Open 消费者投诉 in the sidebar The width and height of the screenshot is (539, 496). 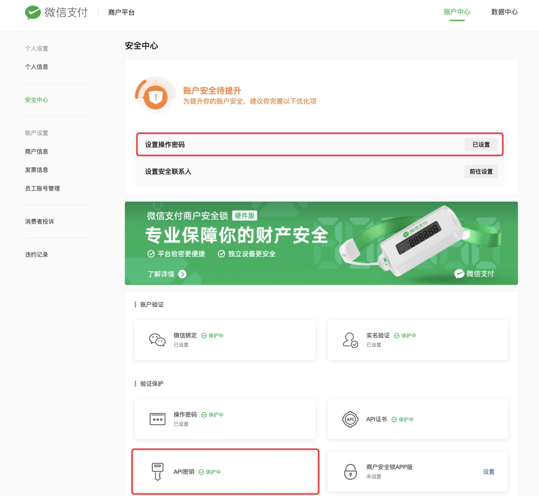click(39, 221)
